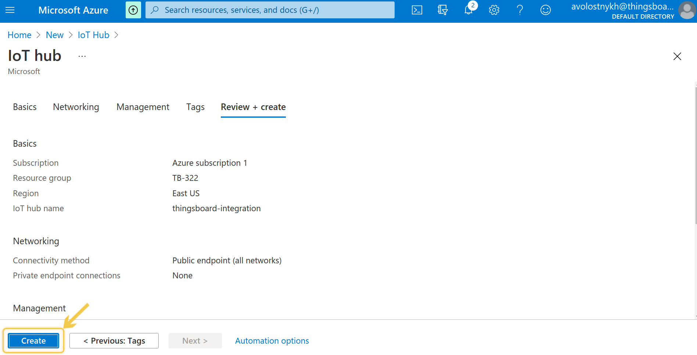Click the Azure subscription 1 value
Viewport: 697px width, 355px height.
coord(210,163)
